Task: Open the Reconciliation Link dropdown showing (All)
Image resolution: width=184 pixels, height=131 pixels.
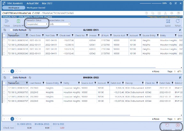Action: [60, 24]
